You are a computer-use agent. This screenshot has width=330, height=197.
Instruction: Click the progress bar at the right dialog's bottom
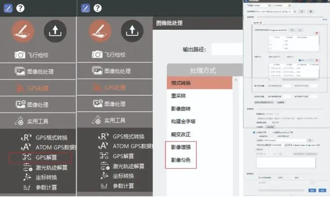(x=281, y=190)
